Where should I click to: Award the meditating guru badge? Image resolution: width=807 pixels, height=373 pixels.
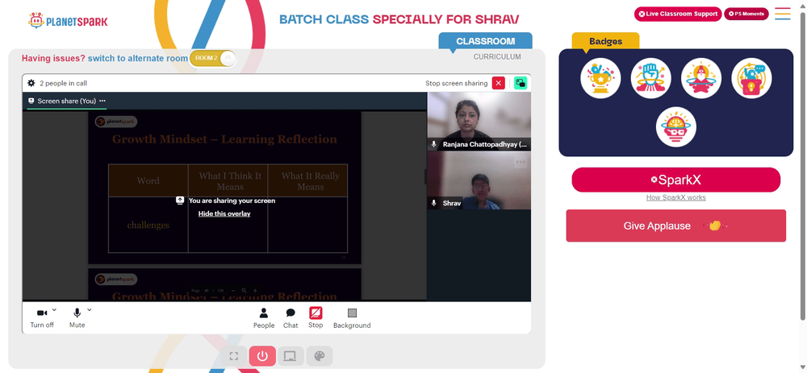[x=701, y=78]
